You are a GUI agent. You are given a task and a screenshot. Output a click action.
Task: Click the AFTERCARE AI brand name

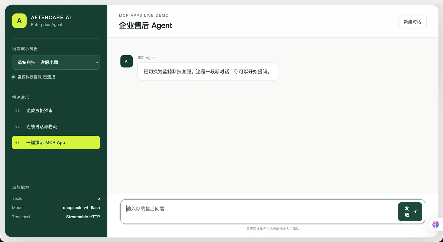coord(51,17)
